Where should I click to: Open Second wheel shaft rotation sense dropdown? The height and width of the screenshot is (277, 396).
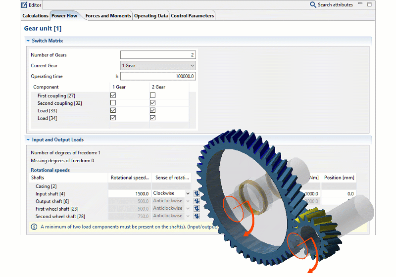pyautogui.click(x=188, y=216)
